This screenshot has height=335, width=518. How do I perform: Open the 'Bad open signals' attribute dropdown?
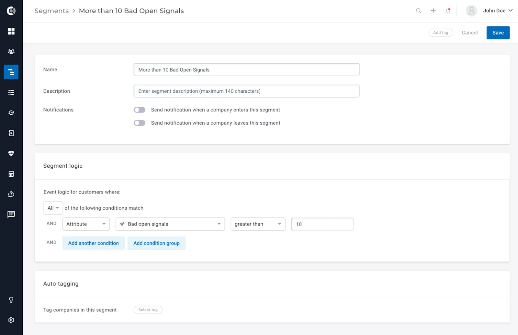[170, 224]
